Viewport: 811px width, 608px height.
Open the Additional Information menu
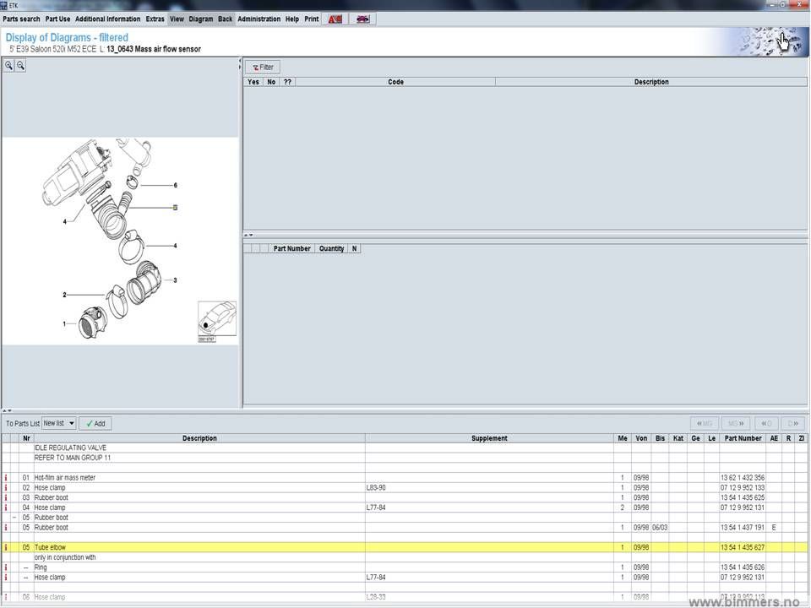pos(107,19)
